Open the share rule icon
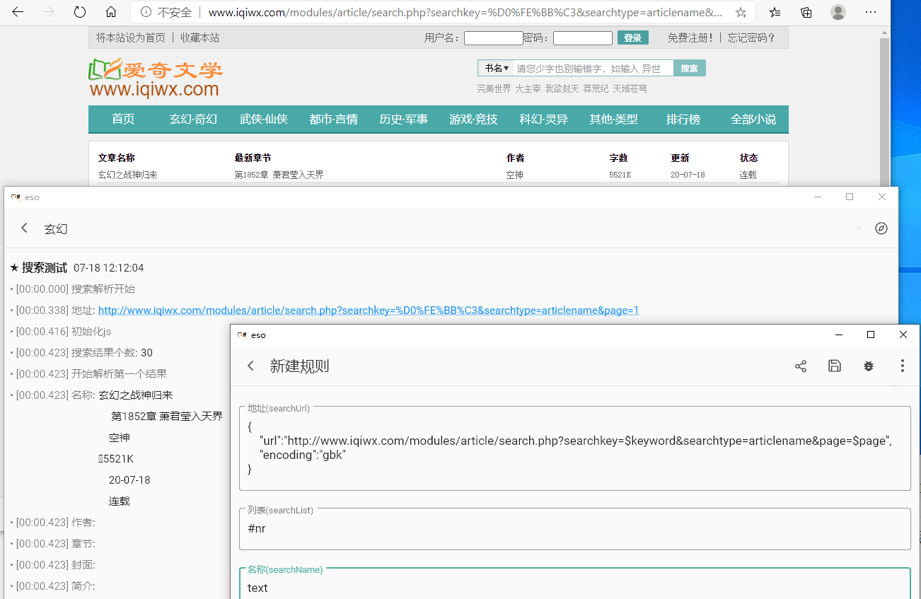The height and width of the screenshot is (599, 921). pyautogui.click(x=801, y=366)
